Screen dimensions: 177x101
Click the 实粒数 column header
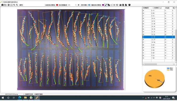(x=167, y=8)
